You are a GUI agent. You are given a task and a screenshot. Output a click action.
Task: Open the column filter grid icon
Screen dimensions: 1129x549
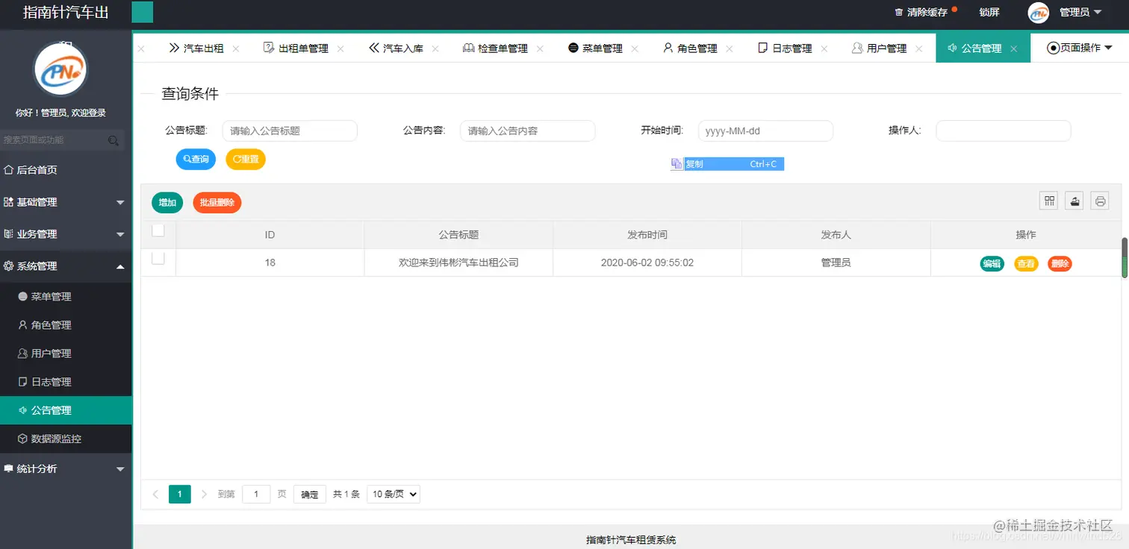coord(1050,201)
